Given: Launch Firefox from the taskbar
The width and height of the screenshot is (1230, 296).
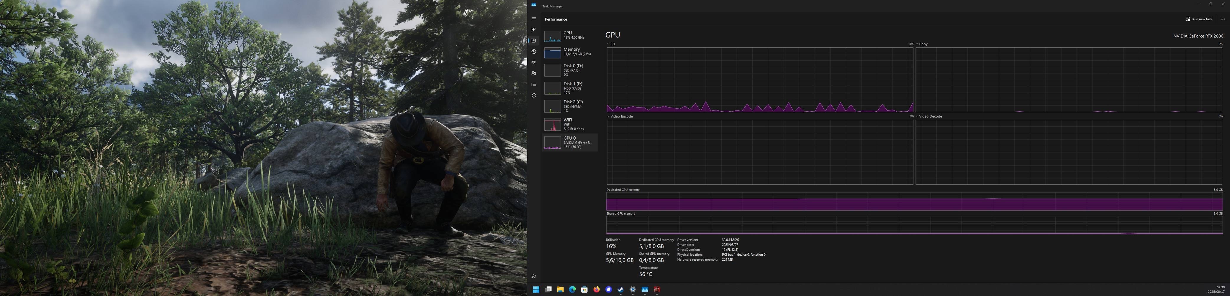Looking at the screenshot, I should (596, 289).
